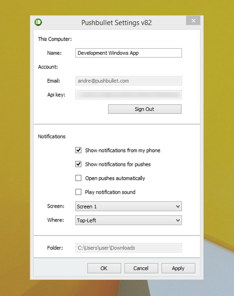
Task: Click the Sign Out button
Action: tap(145, 109)
